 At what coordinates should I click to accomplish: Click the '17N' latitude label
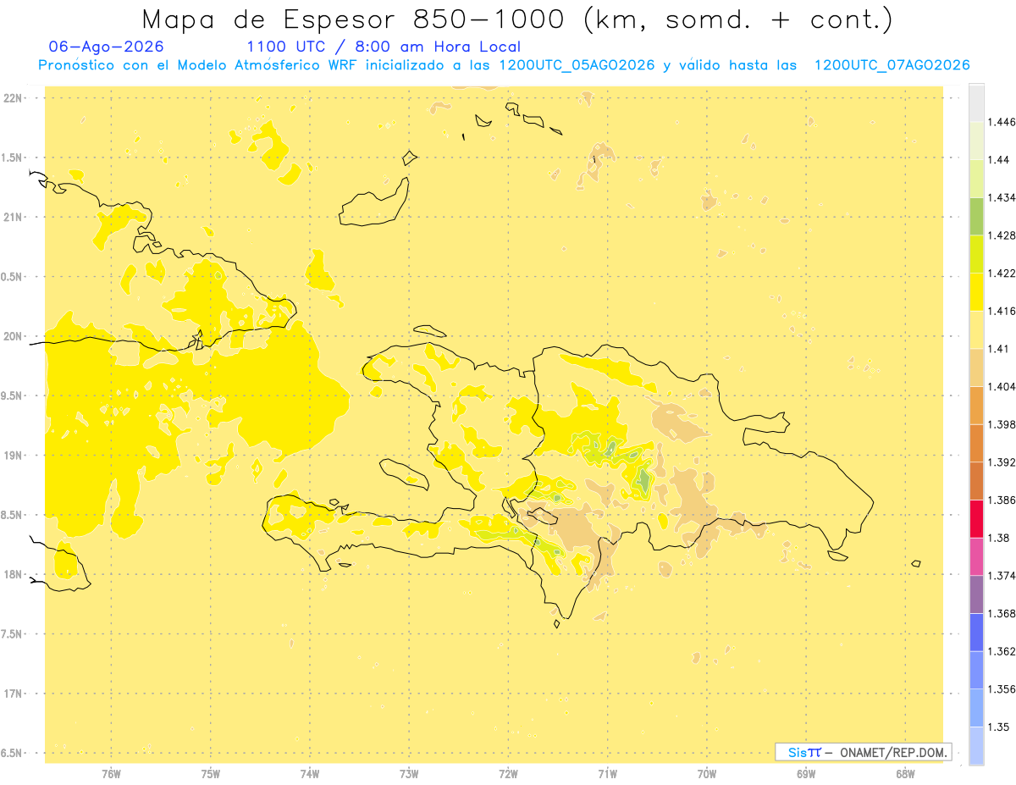tap(13, 694)
